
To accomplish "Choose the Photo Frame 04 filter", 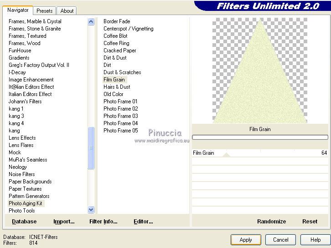I will (x=121, y=123).
